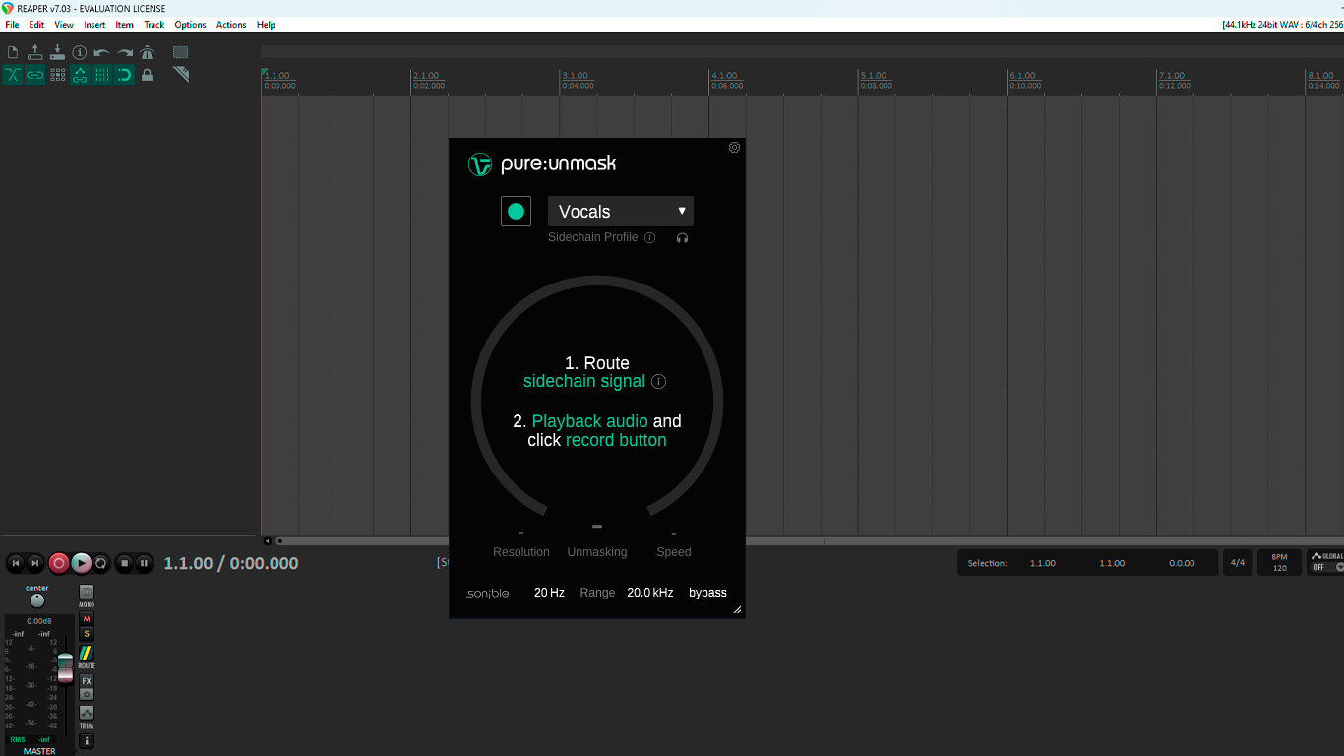Screen dimensions: 1344x756
Task: Click the green 'record button' text
Action: pos(616,440)
